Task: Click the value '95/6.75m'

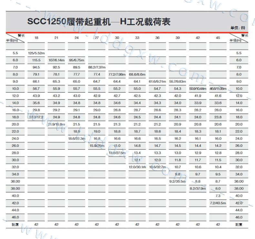Action: pyautogui.click(x=76, y=60)
